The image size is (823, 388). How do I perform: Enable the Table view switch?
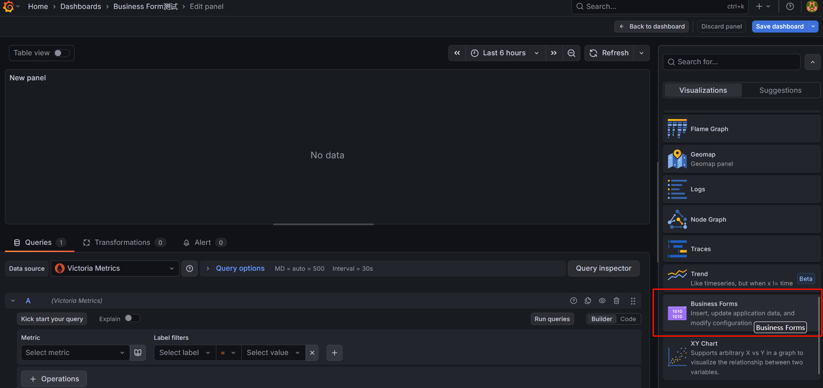[62, 53]
